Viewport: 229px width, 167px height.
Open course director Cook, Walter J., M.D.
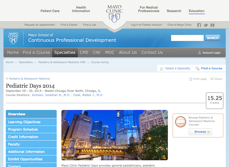88,95
